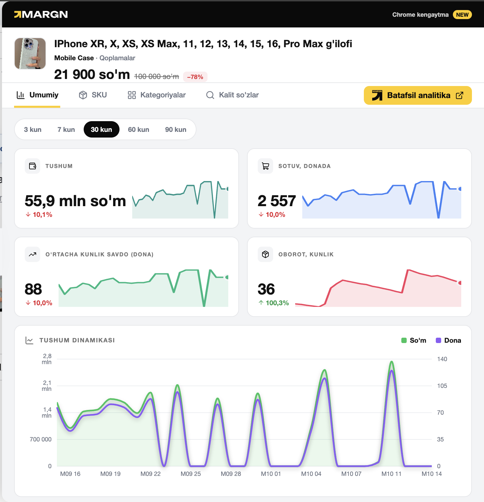This screenshot has height=502, width=484.
Task: Select the 60 kun period option
Action: (x=139, y=130)
